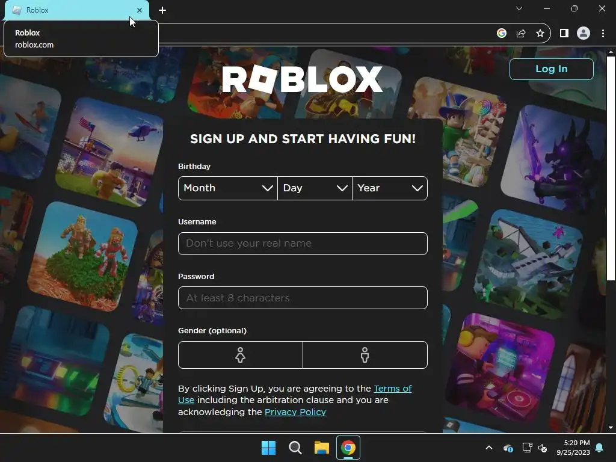616x462 pixels.
Task: Open Windows taskbar search
Action: 295,448
